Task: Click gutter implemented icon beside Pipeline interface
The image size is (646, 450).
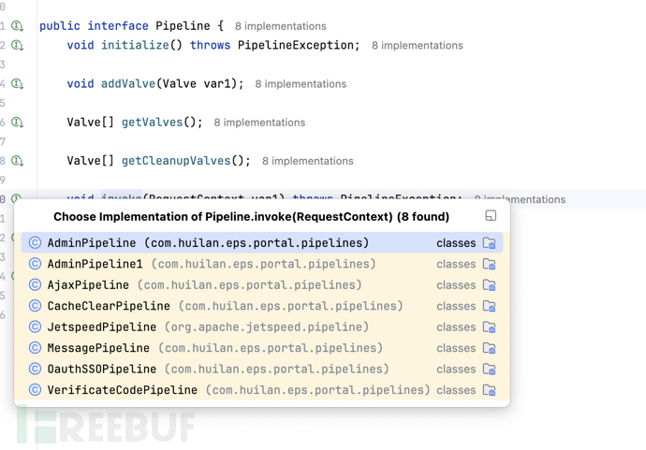Action: click(18, 26)
